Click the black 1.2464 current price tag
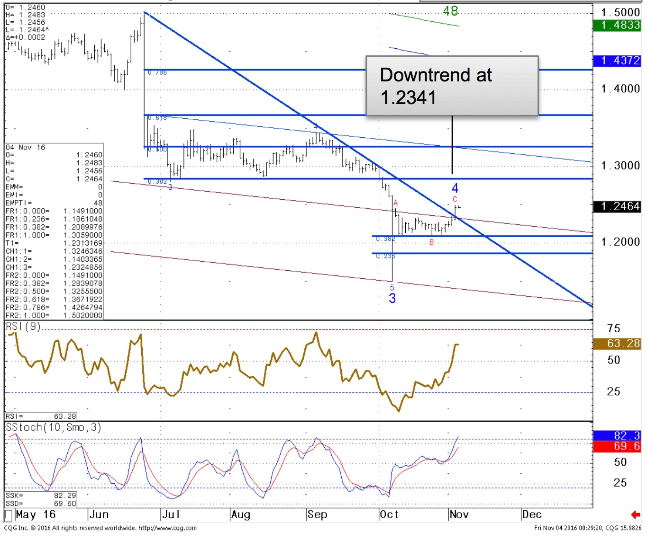The image size is (647, 540). pyautogui.click(x=617, y=206)
